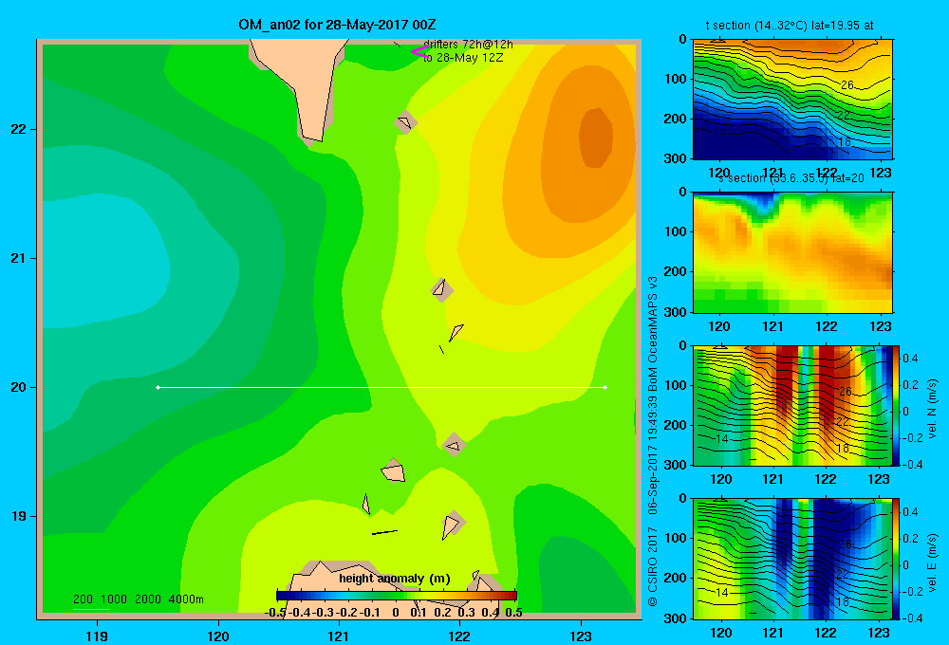This screenshot has height=645, width=949.
Task: Click the white section line at latitude 20
Action: (381, 387)
